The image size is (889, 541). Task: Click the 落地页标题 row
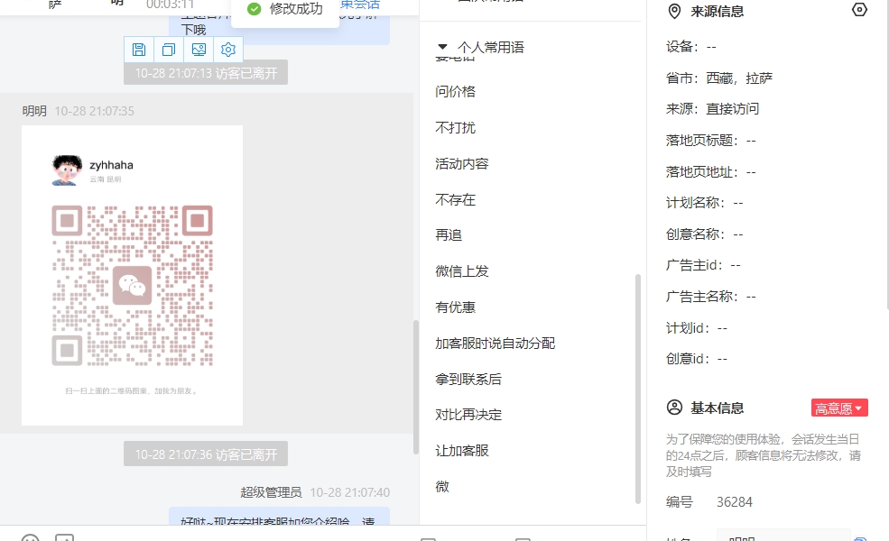click(710, 141)
